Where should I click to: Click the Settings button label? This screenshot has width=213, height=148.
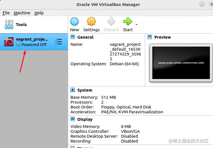tap(91, 30)
